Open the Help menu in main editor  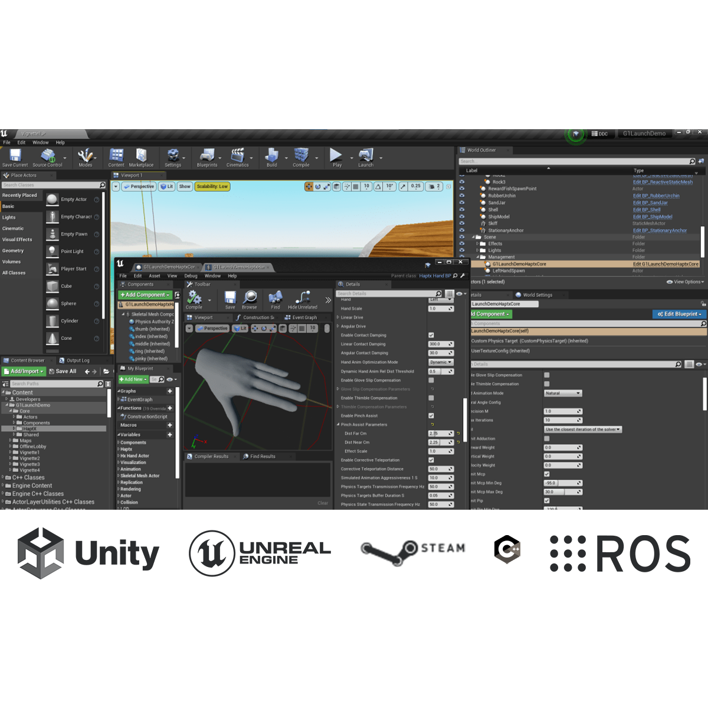point(60,143)
